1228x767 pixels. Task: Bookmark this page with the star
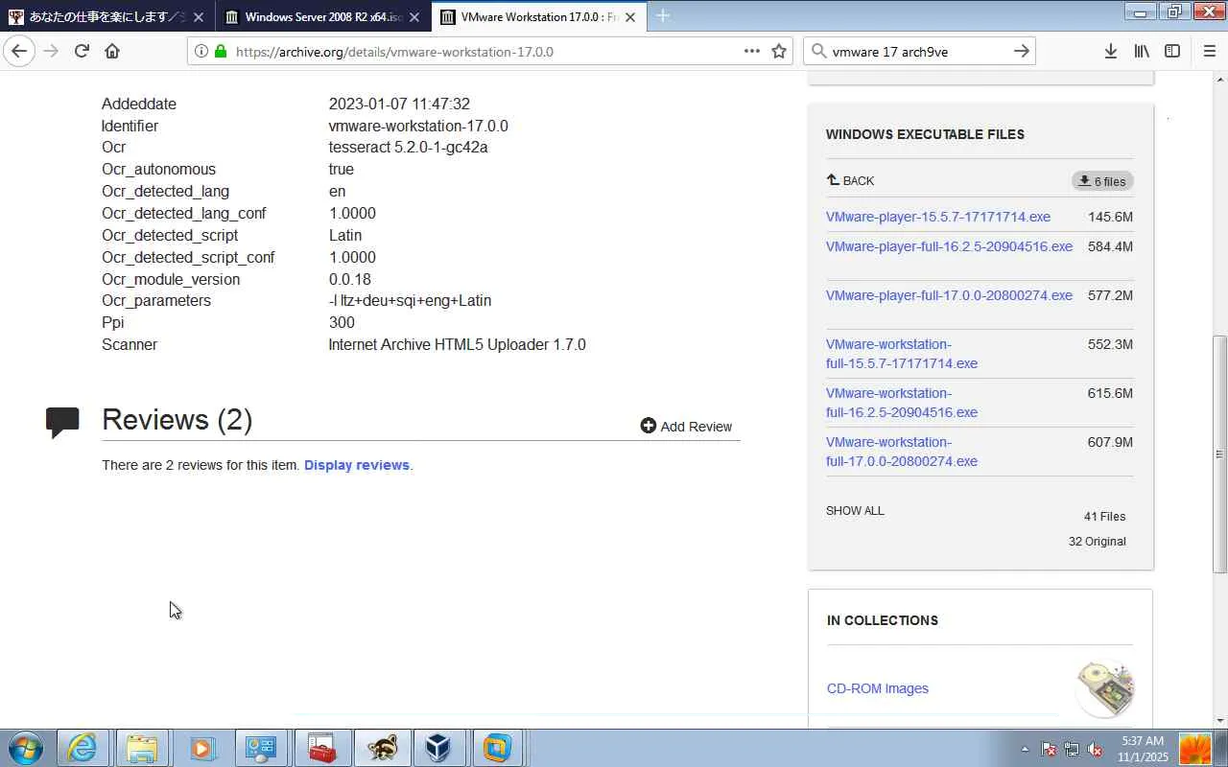click(779, 52)
